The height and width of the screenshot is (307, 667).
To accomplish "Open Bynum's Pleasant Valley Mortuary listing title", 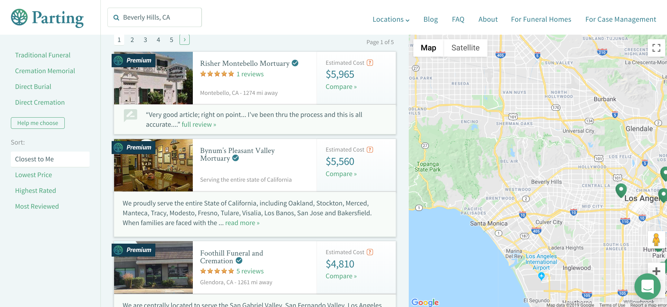I will point(237,154).
